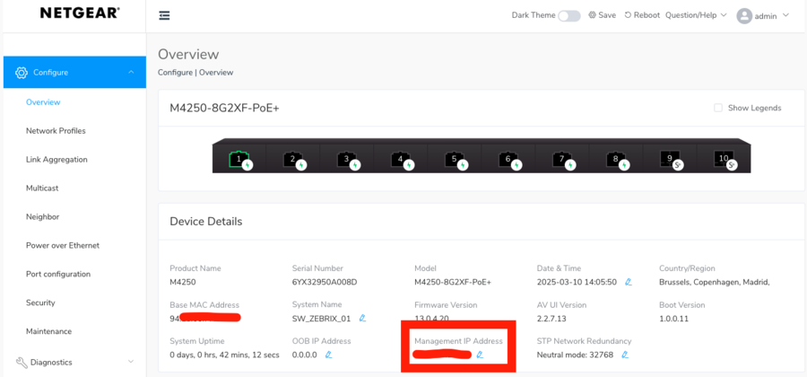Click the Neutral mode: 32768 value
Viewport: 807px width, 377px height.
pyautogui.click(x=575, y=355)
